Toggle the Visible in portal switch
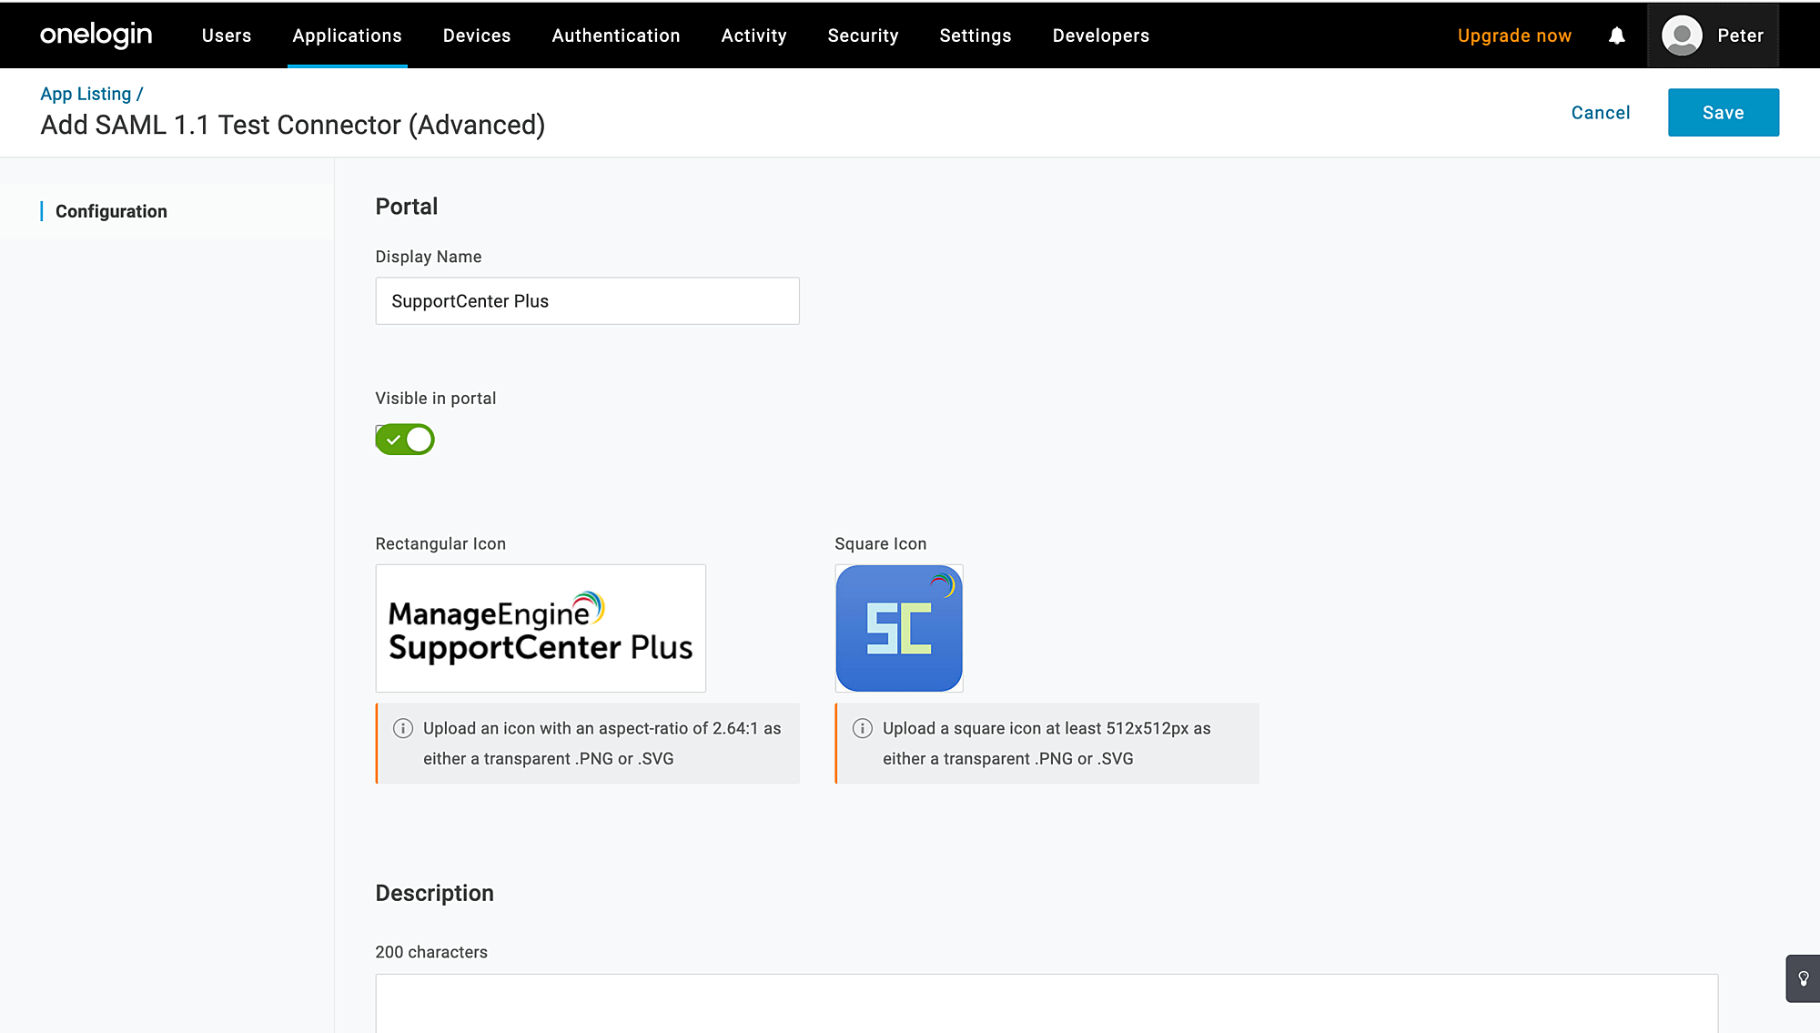 pos(405,440)
